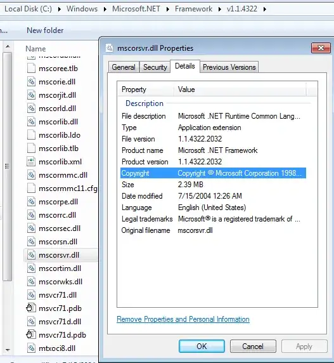Go to Microsoft.NET folder in address bar
The height and width of the screenshot is (363, 334).
136,9
